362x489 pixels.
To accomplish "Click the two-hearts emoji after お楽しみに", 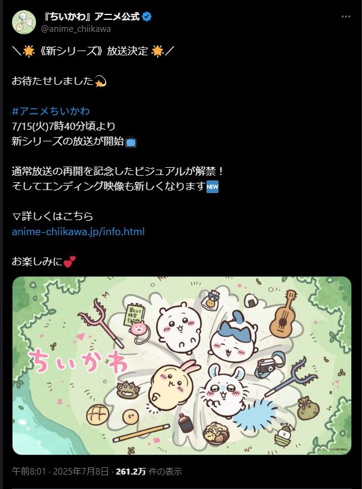I will pyautogui.click(x=70, y=262).
